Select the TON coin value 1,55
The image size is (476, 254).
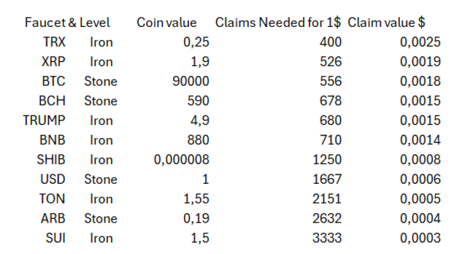point(196,199)
